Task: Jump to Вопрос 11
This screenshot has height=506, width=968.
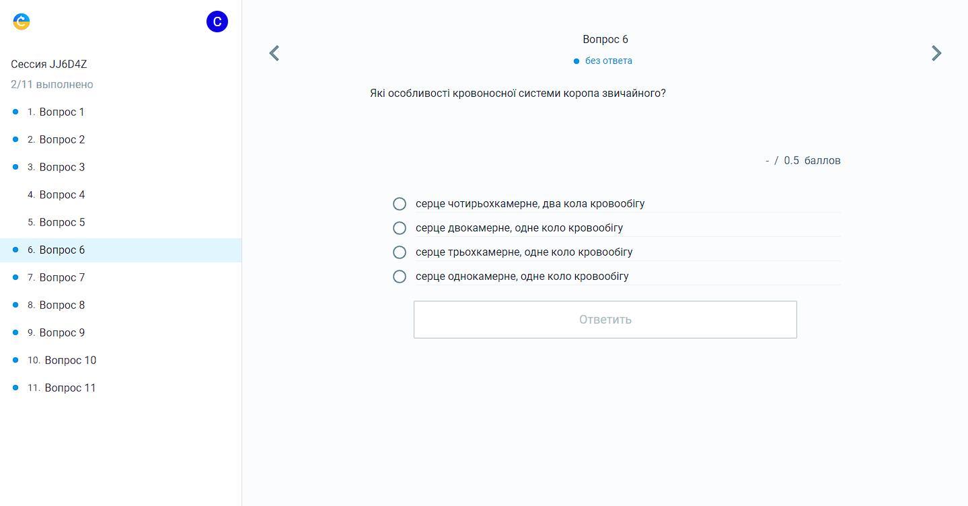Action: [x=70, y=388]
